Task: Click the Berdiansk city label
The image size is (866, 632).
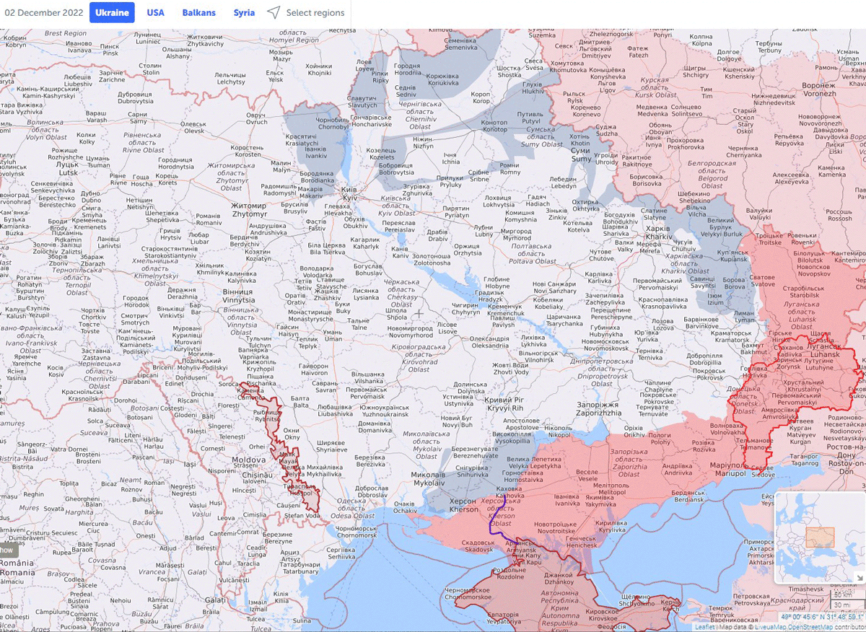Action: 688,496
